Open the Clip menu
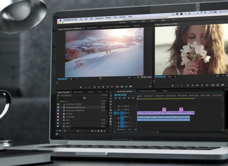The height and width of the screenshot is (166, 228). 91,19
